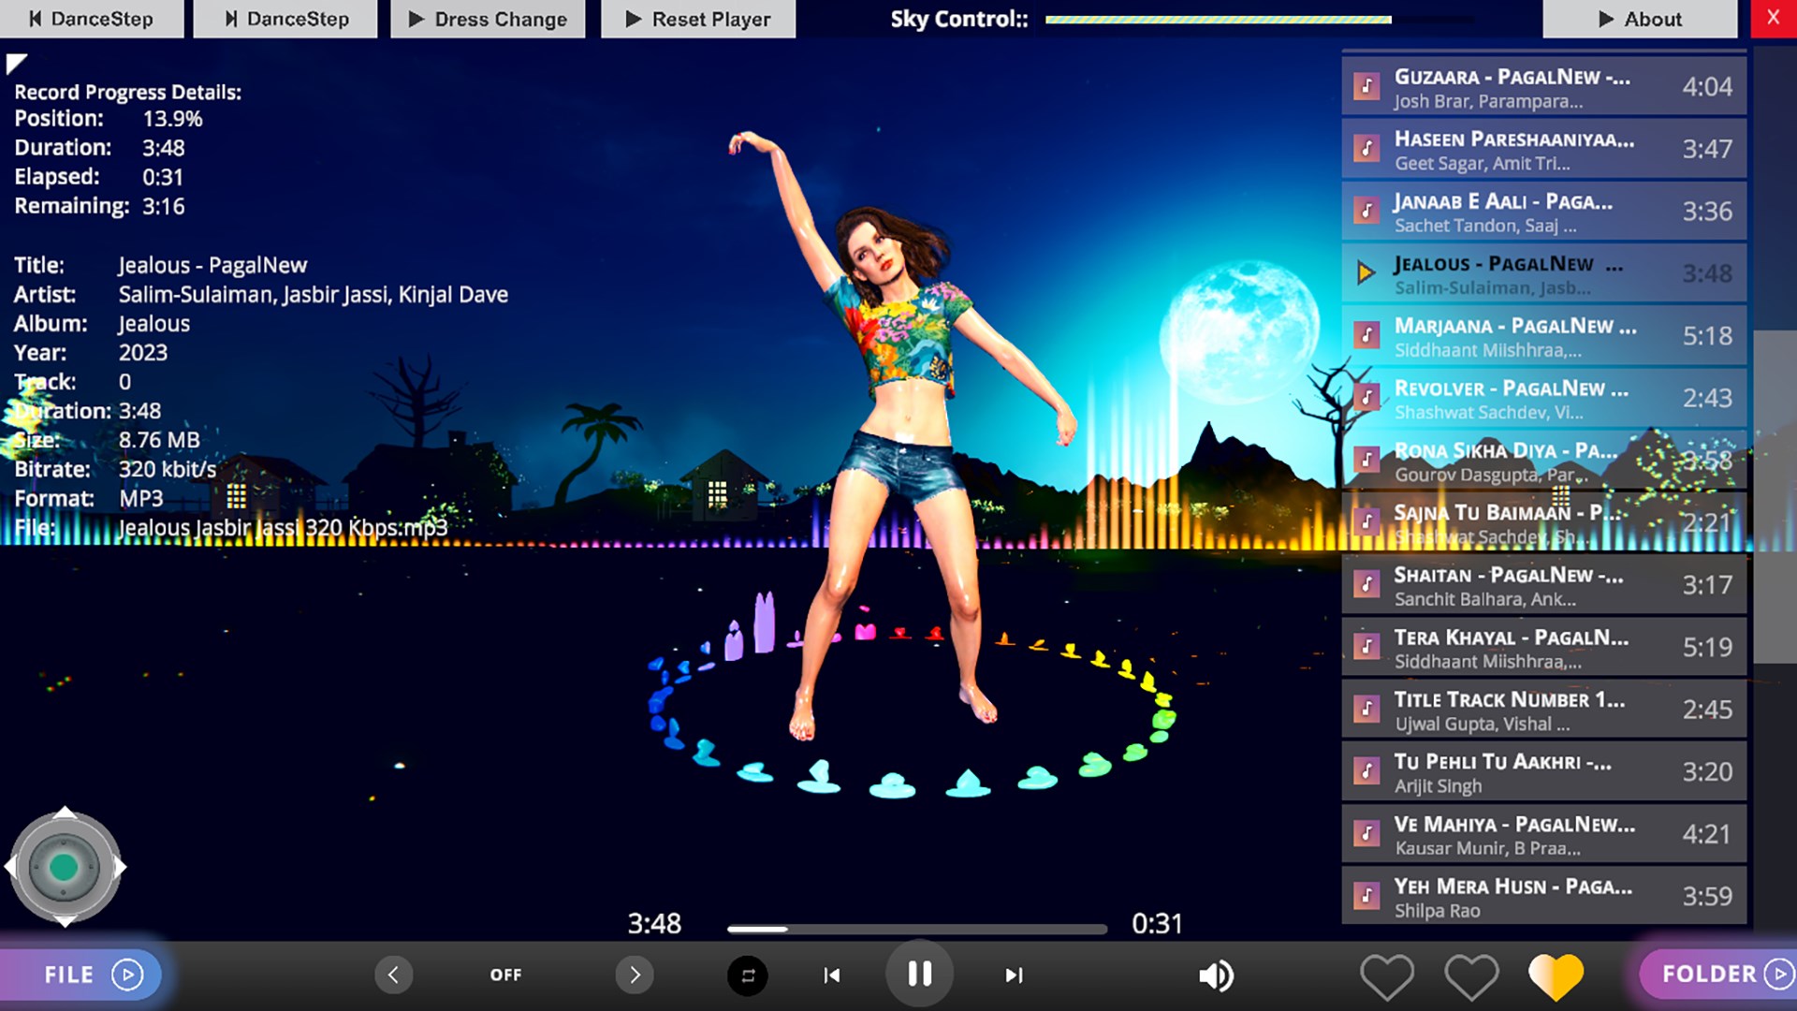Click the right chevron beside OFF

click(635, 974)
